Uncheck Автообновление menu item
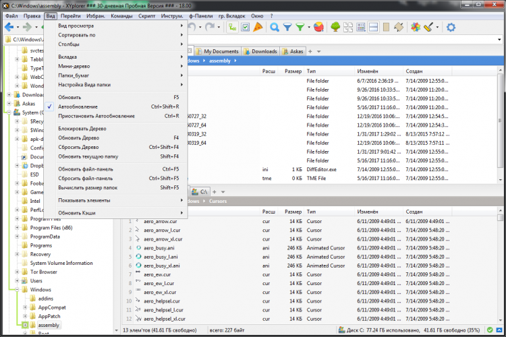The image size is (506, 337). click(116, 106)
